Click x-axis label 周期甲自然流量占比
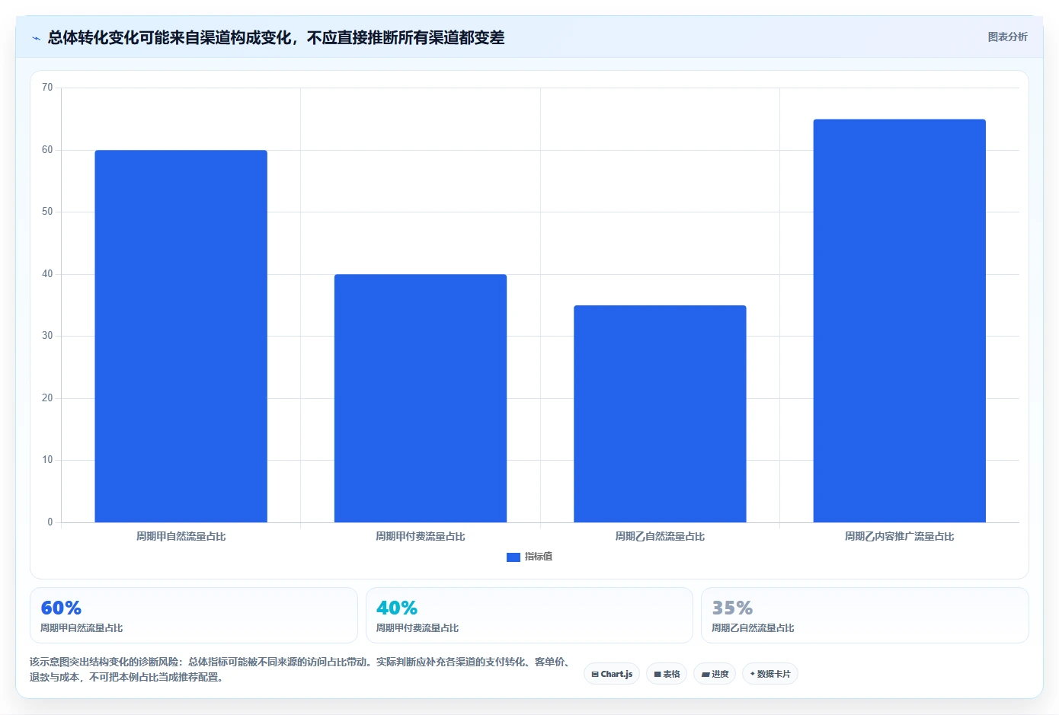 click(181, 536)
